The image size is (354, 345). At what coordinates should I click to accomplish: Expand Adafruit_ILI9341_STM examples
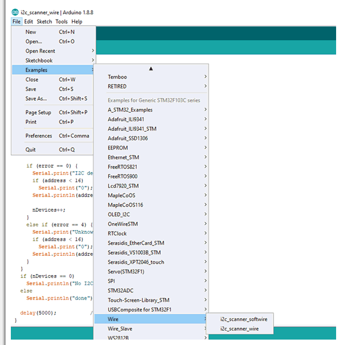tap(151, 129)
